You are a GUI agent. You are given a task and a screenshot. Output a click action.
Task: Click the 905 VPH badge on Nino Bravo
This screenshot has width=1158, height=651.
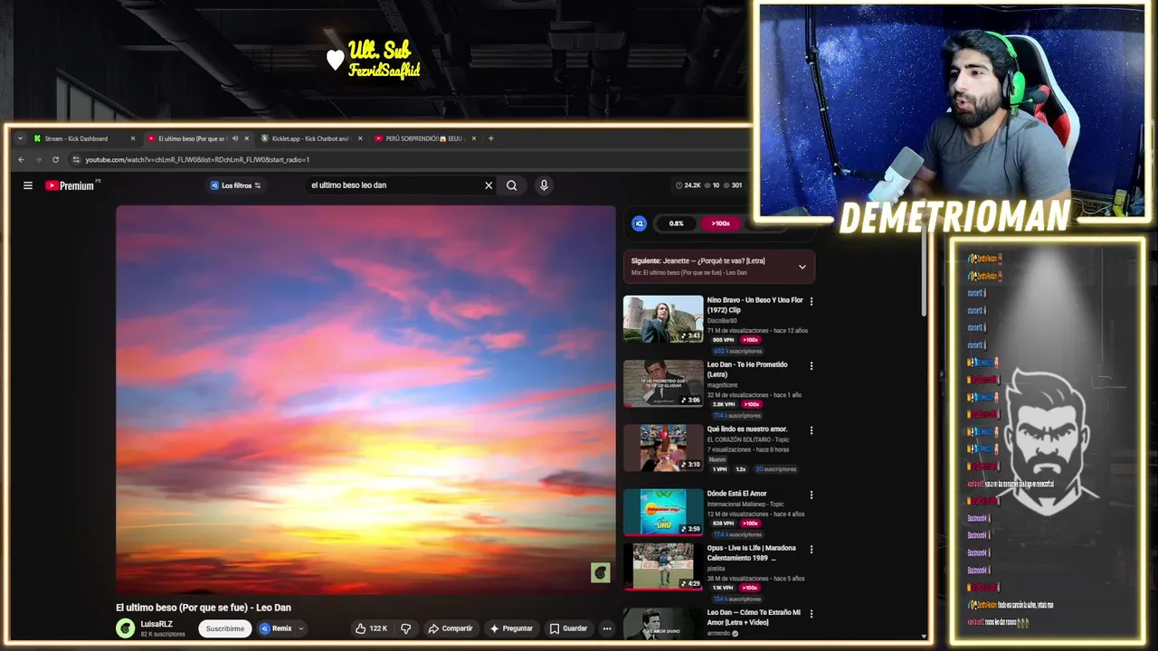(723, 340)
